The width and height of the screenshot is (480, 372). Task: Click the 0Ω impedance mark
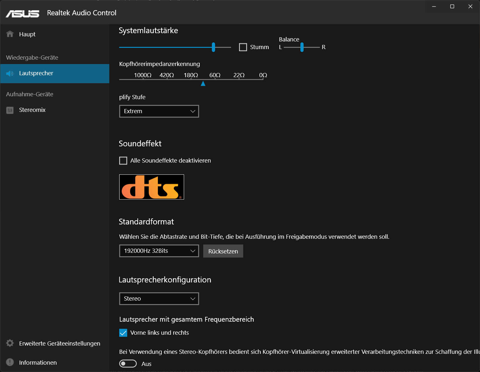263,75
